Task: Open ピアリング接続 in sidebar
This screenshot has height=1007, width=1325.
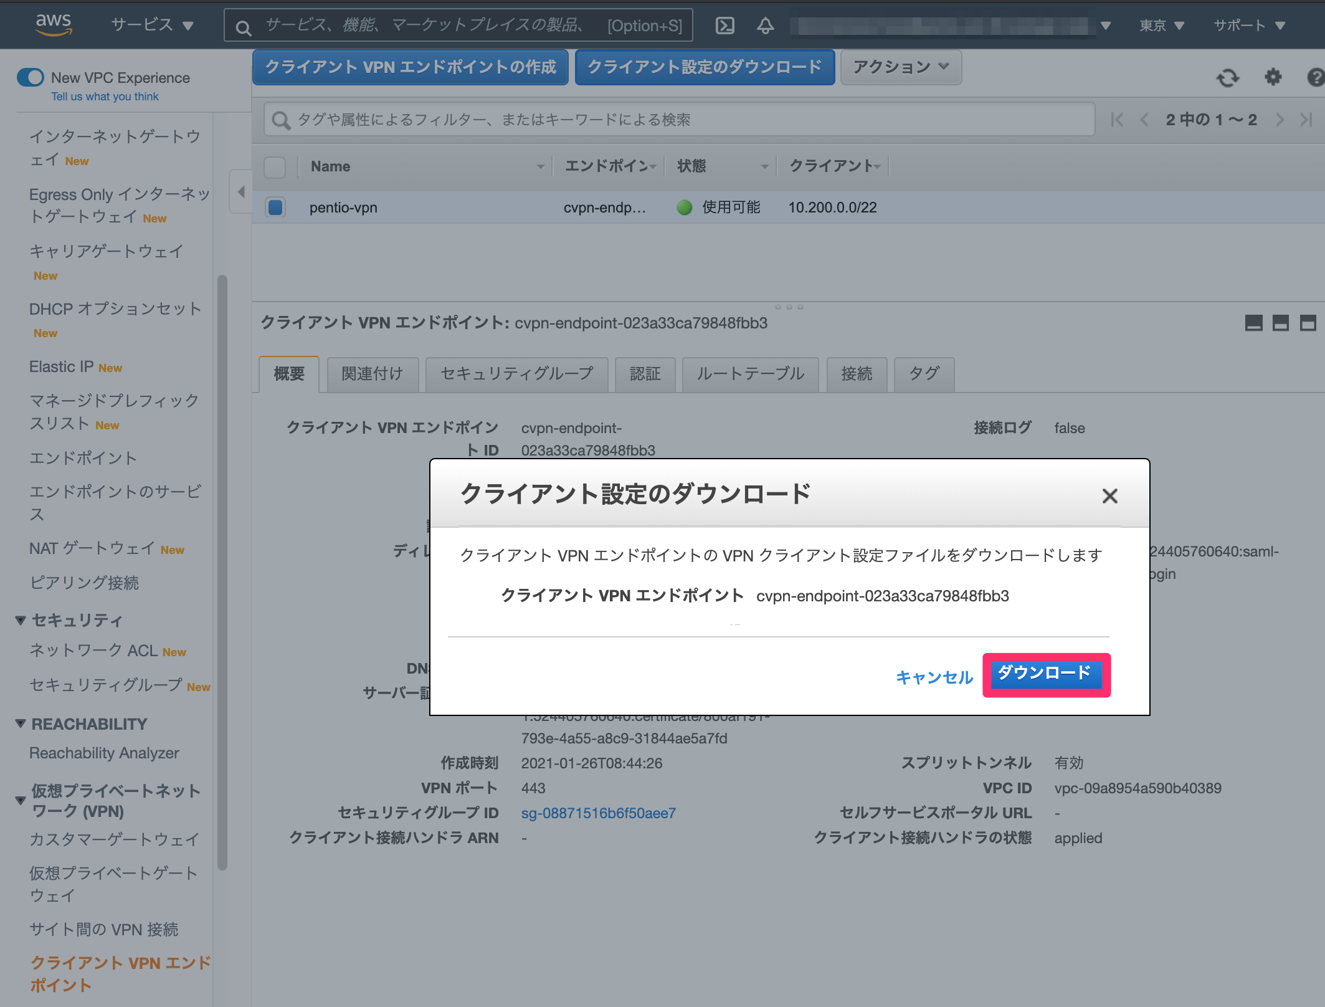Action: click(84, 583)
